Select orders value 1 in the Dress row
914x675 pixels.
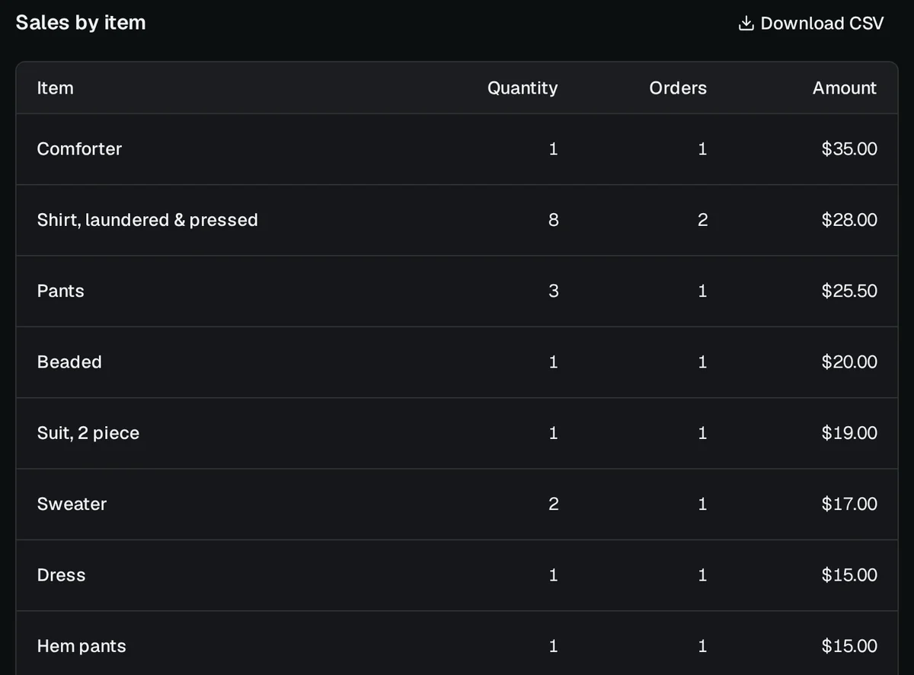click(x=702, y=575)
